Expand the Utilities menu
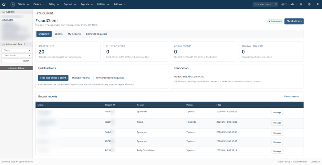Viewport: 322px width, 165px height. (x=103, y=4)
